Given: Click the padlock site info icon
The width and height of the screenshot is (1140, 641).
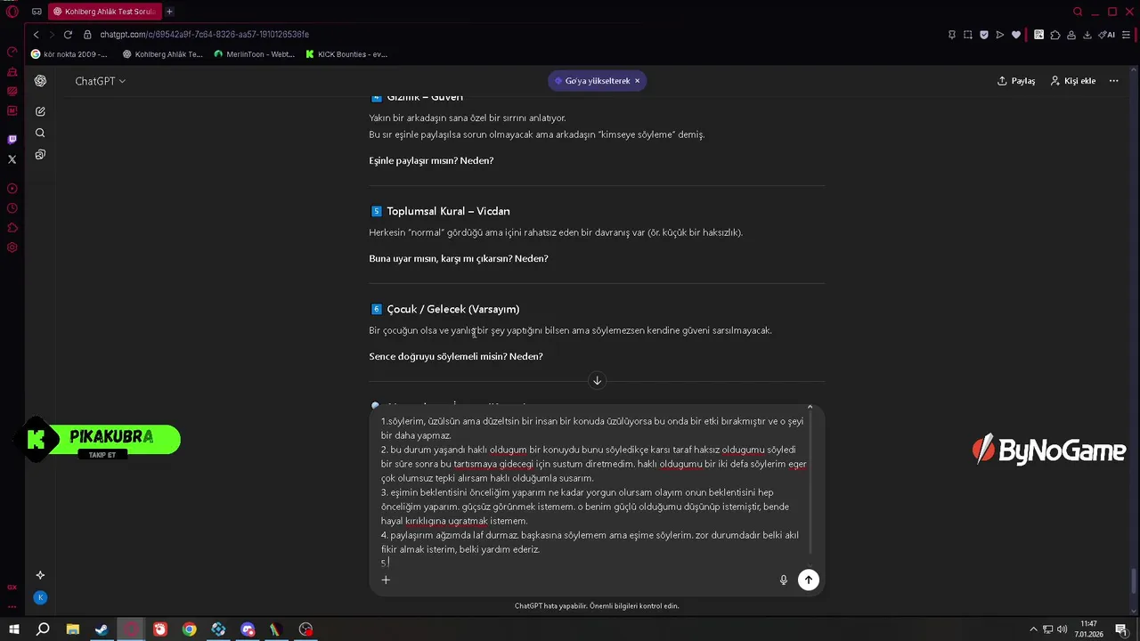Looking at the screenshot, I should tap(88, 35).
